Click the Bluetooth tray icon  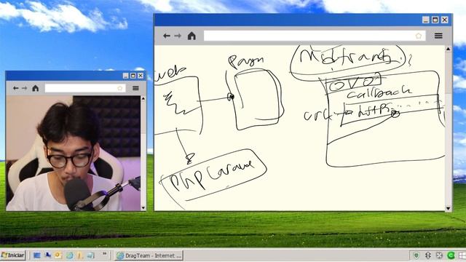[428, 255]
